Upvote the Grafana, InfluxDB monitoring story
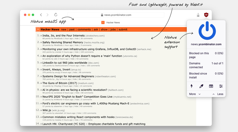The image size is (238, 132). (x=41, y=49)
